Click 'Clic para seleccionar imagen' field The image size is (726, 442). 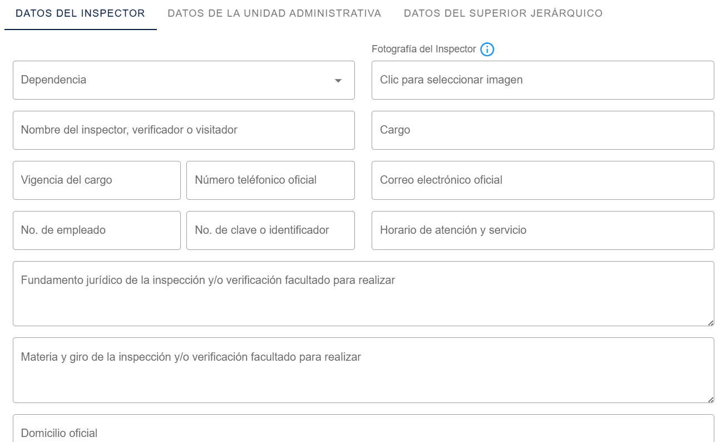point(542,80)
